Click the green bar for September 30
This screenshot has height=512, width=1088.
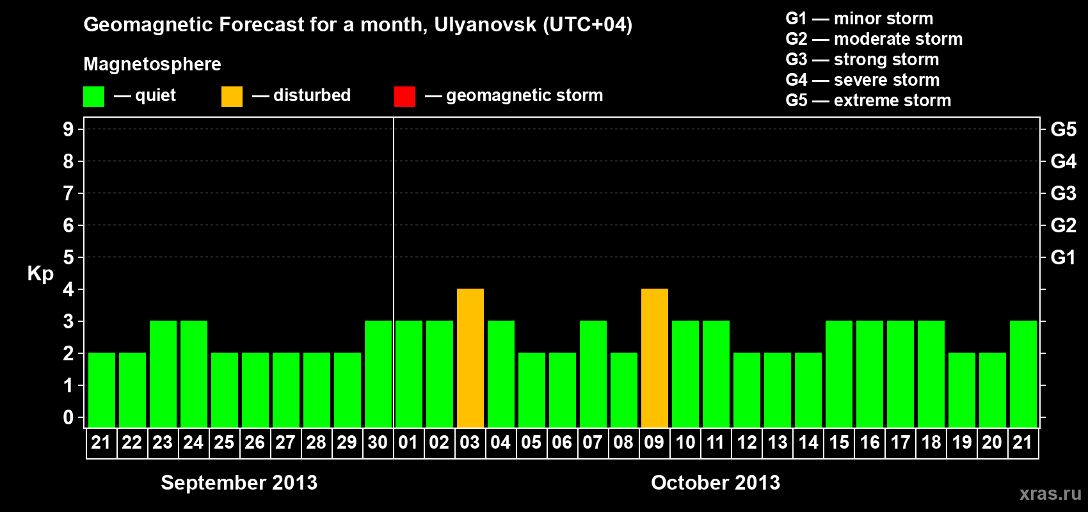[x=378, y=374]
